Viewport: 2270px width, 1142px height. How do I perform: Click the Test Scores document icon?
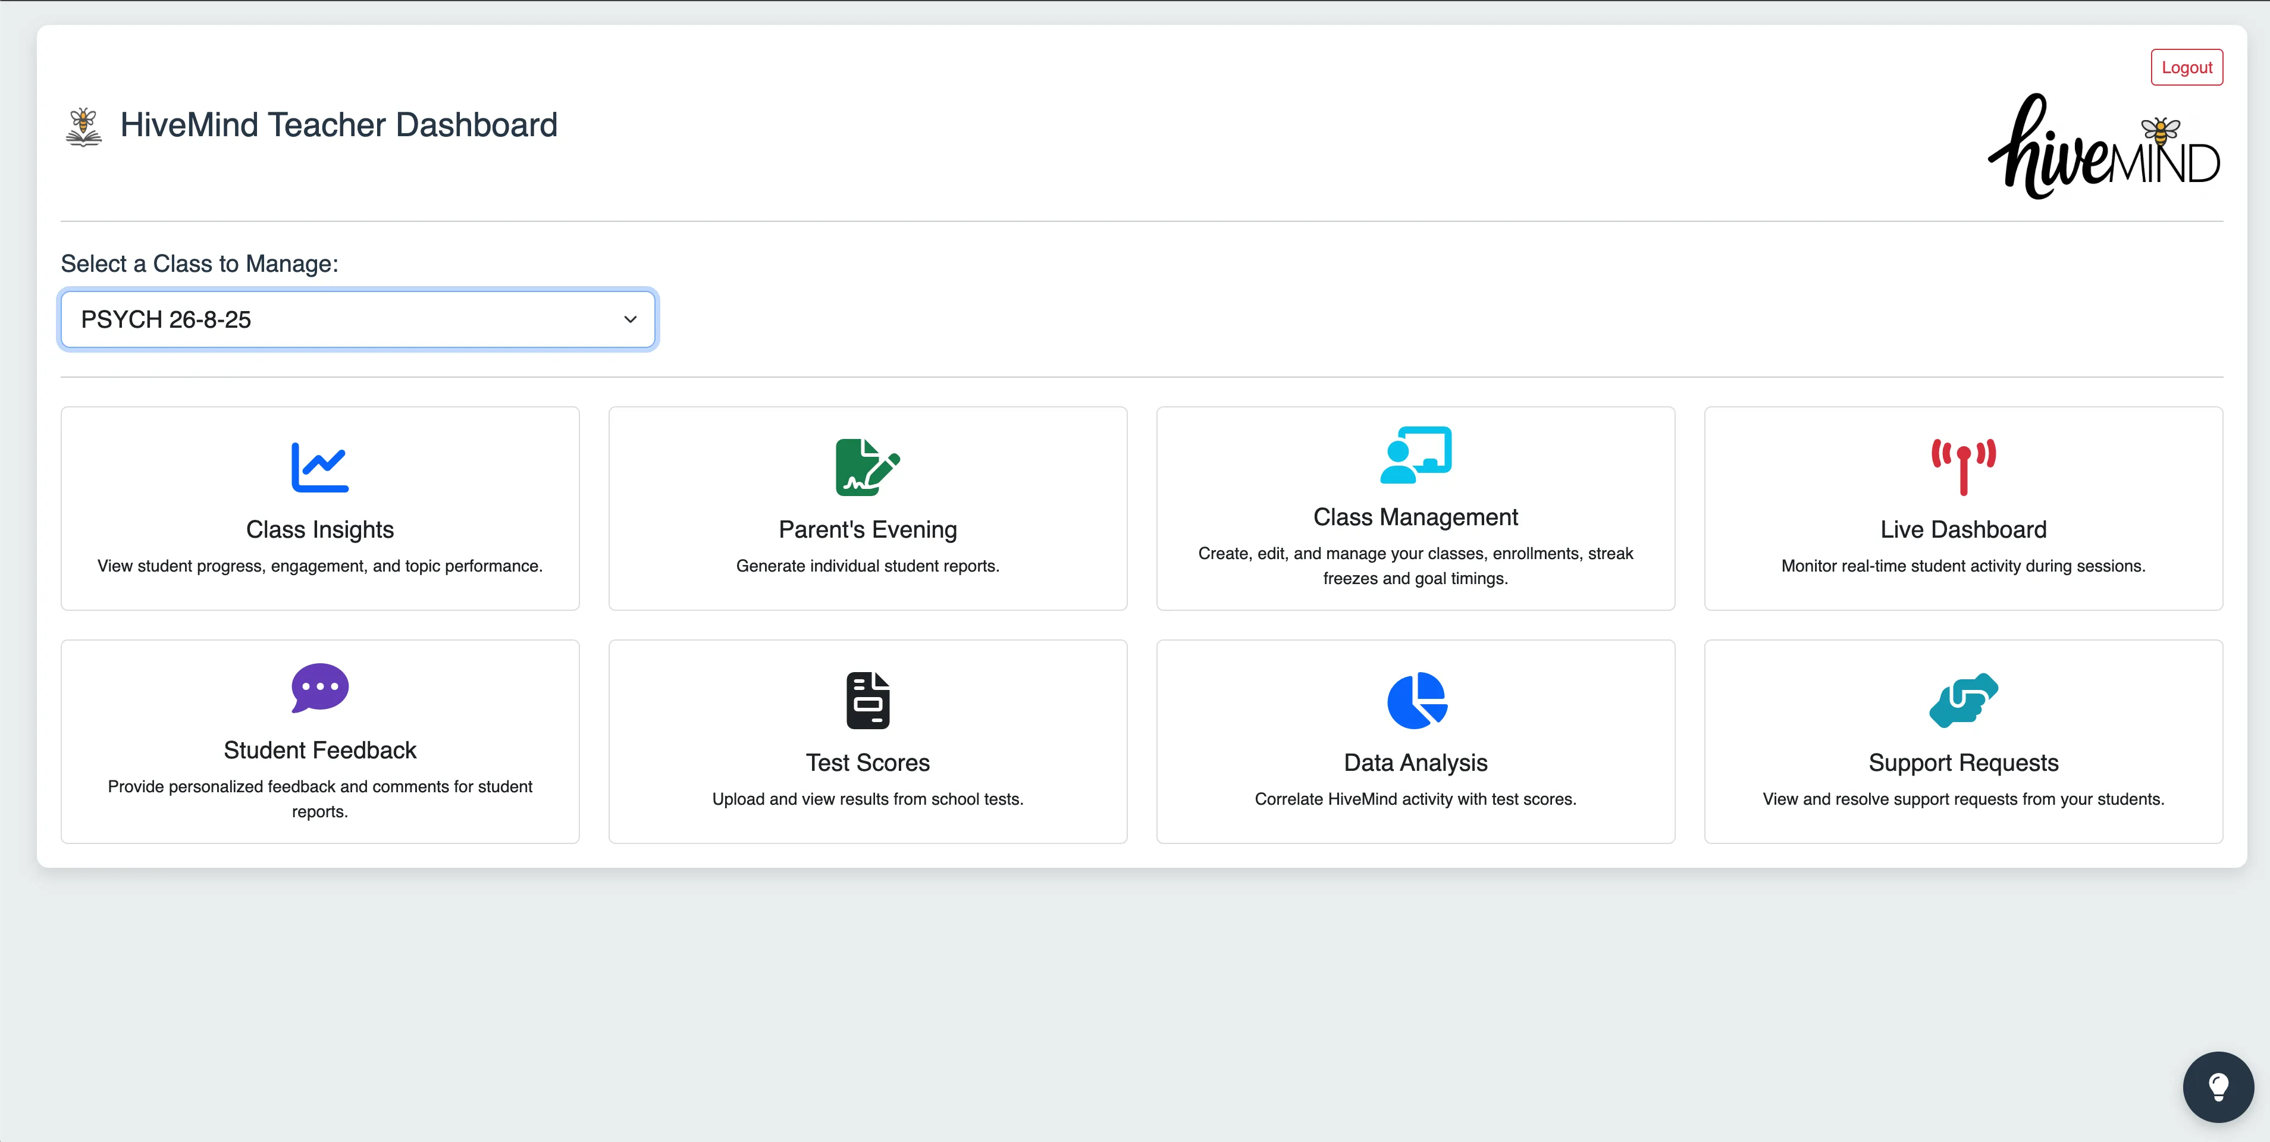[868, 701]
